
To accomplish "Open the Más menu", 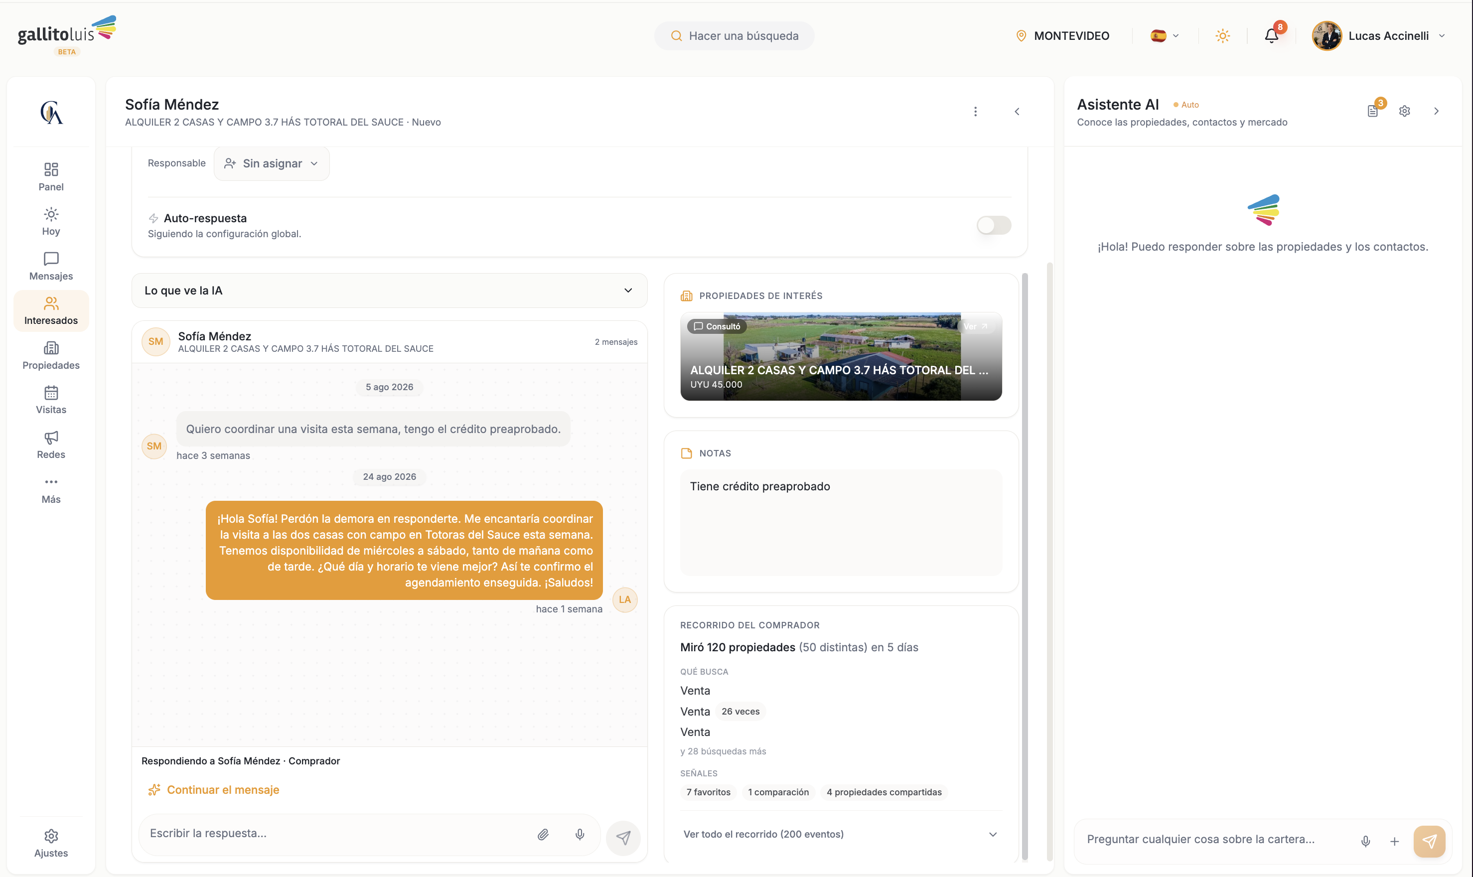I will 51,490.
